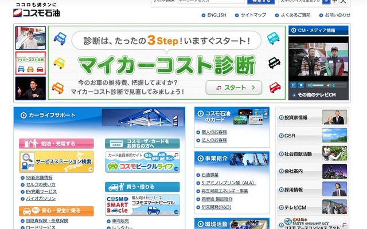The image size is (367, 229).
Task: Stop the TV commercial video
Action: [301, 85]
